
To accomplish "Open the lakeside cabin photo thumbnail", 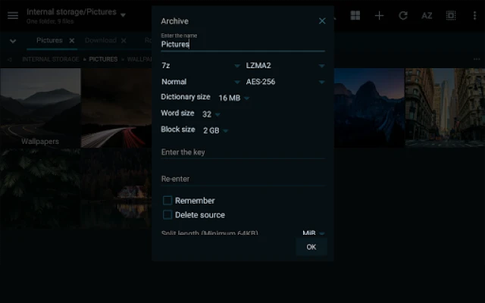I will click(x=116, y=189).
